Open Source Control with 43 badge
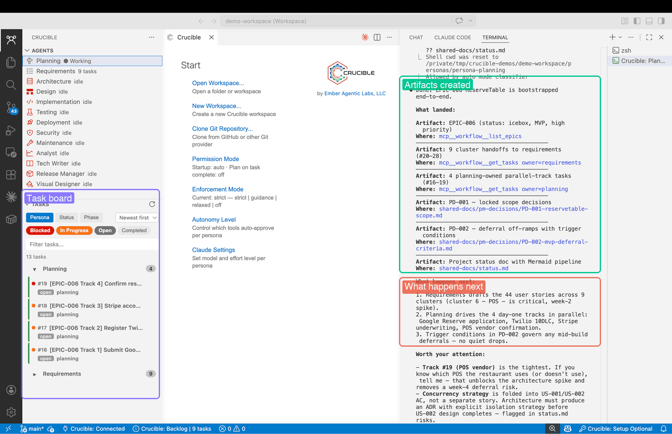This screenshot has height=434, width=672. pos(11,107)
